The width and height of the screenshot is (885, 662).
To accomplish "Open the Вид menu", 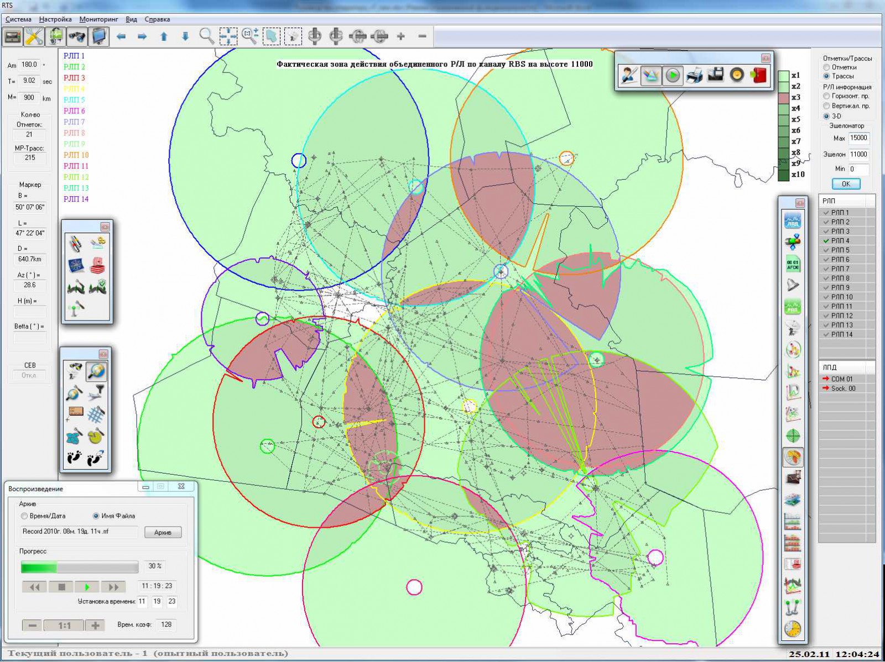I will point(131,19).
